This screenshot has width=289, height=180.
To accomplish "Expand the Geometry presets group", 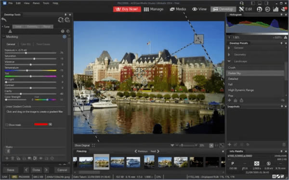I will [229, 55].
